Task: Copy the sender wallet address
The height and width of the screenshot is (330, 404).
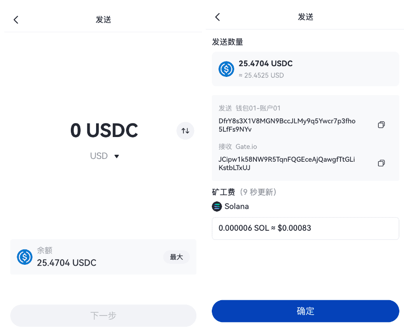Action: [381, 125]
